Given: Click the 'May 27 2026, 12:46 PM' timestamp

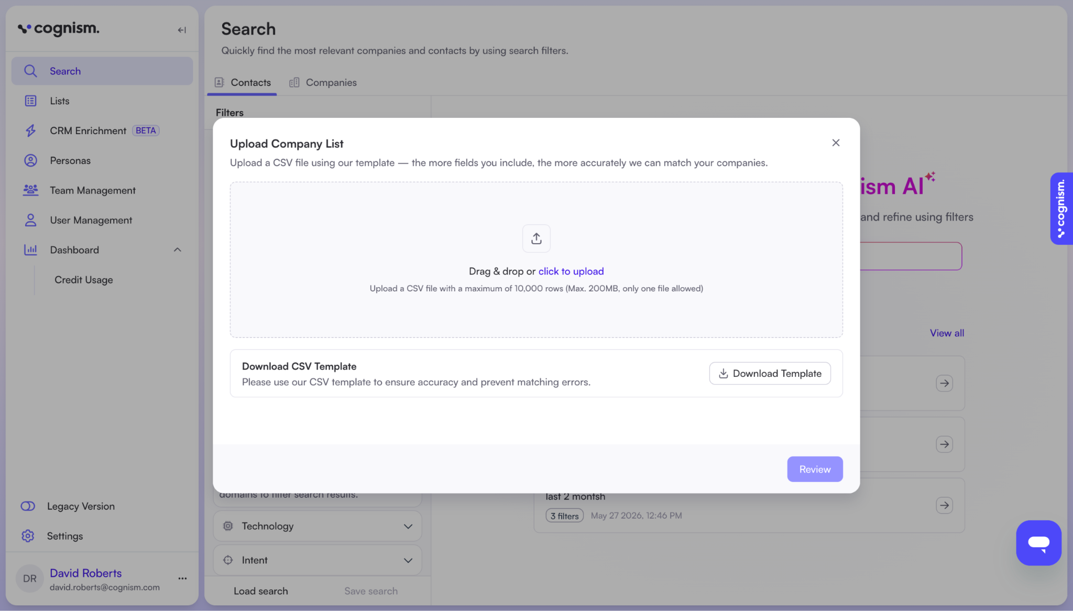Looking at the screenshot, I should tap(637, 516).
